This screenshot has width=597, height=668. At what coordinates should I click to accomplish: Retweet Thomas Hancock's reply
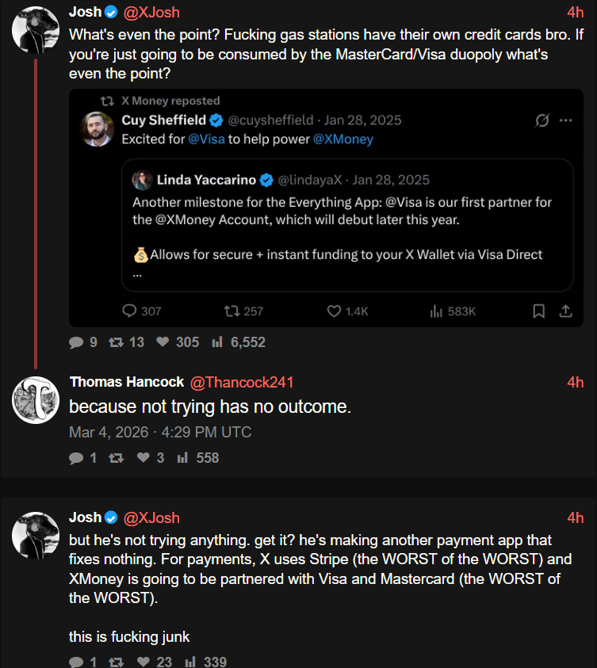pos(116,458)
